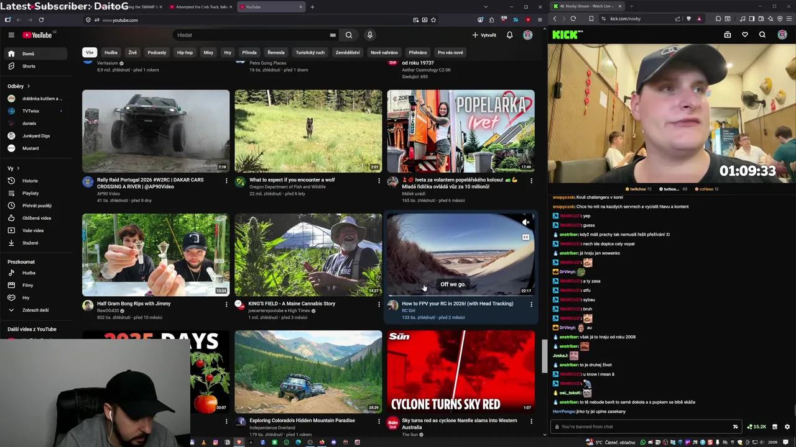Select the Vše filter chip
The height and width of the screenshot is (447, 796).
point(90,52)
